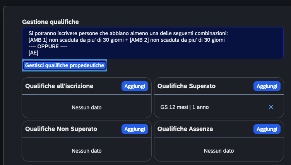The image size is (291, 165).
Task: Click the Qualifiche all'iscrizione panel title
Action: (59, 86)
